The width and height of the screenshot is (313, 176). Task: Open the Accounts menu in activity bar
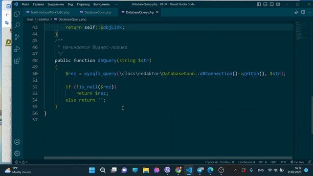(17, 142)
